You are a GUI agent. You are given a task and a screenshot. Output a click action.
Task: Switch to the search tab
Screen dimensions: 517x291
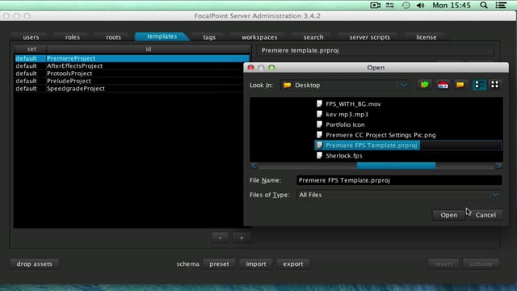pyautogui.click(x=313, y=37)
